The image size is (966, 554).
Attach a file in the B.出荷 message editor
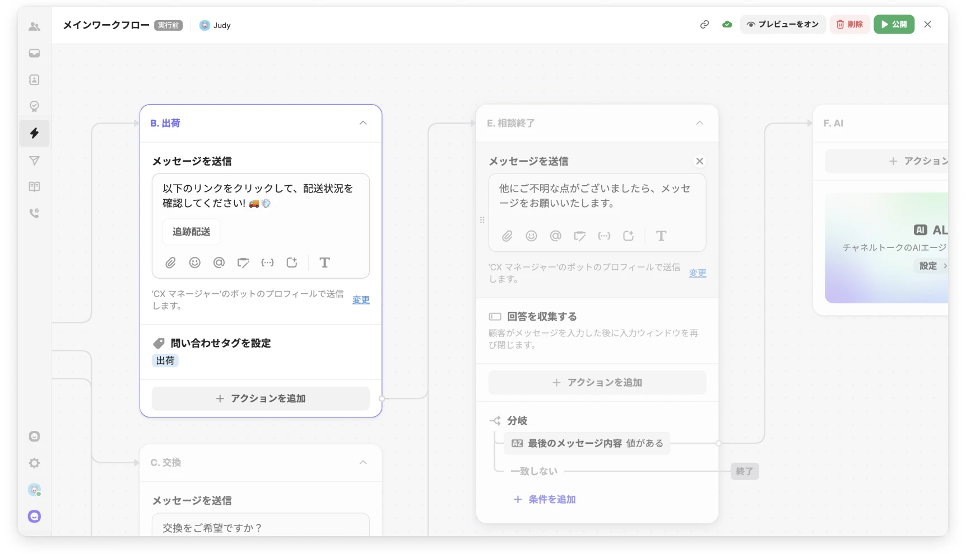[x=170, y=262]
